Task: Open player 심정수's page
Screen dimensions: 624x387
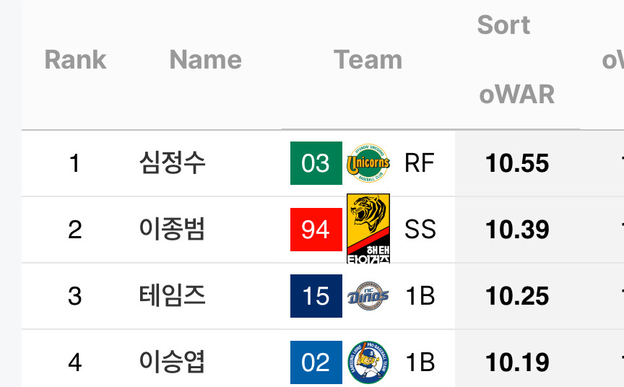Action: 172,162
